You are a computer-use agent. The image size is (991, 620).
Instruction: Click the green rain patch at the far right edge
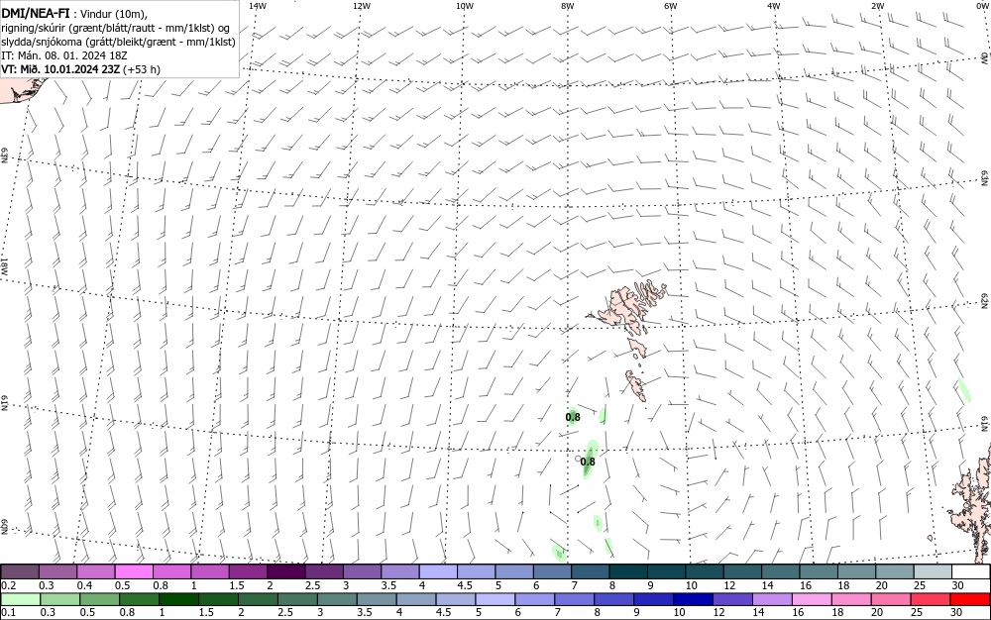pos(964,390)
